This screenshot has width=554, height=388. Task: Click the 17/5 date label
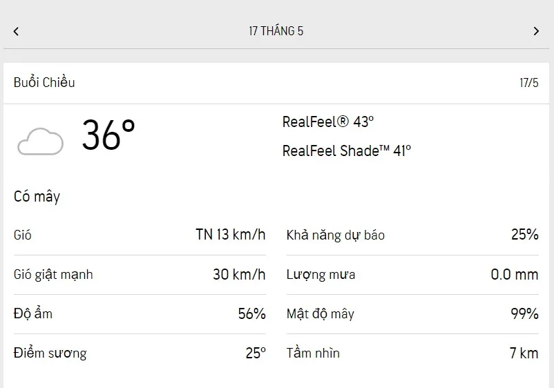(528, 83)
